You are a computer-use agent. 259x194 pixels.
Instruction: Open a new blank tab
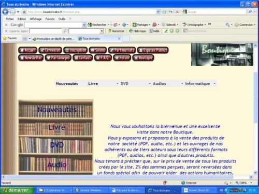126,39
